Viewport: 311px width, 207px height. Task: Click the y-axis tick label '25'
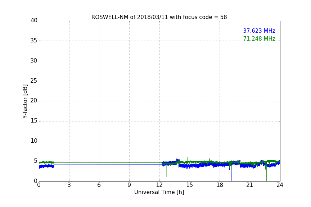click(x=34, y=81)
